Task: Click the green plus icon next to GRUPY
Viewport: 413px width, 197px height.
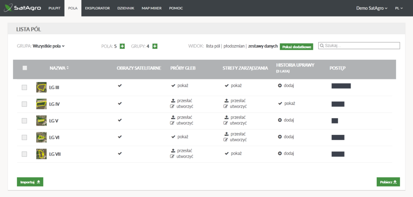Action: (x=155, y=46)
